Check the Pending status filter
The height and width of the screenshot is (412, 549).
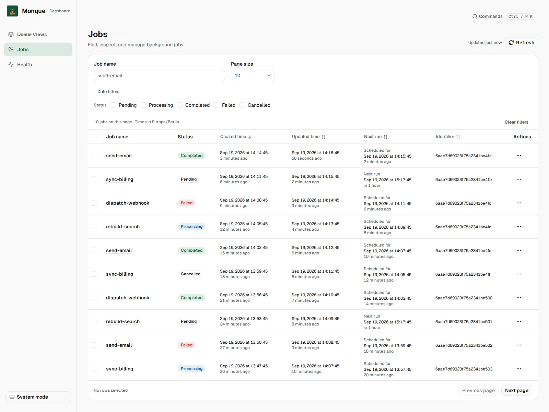coord(113,105)
